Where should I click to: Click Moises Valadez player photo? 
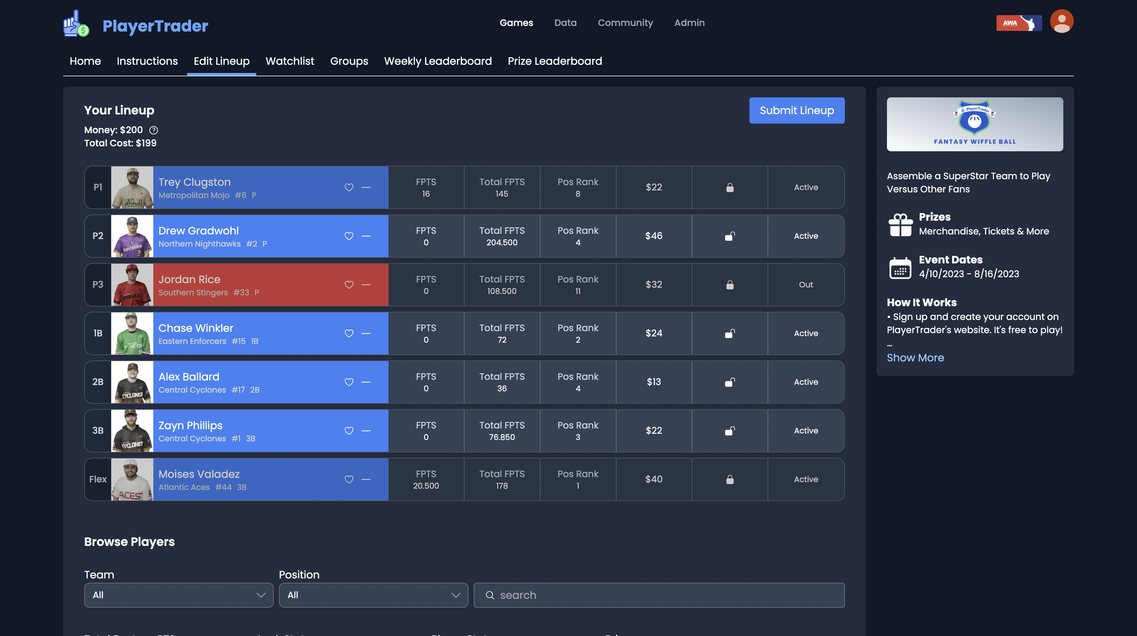point(132,479)
